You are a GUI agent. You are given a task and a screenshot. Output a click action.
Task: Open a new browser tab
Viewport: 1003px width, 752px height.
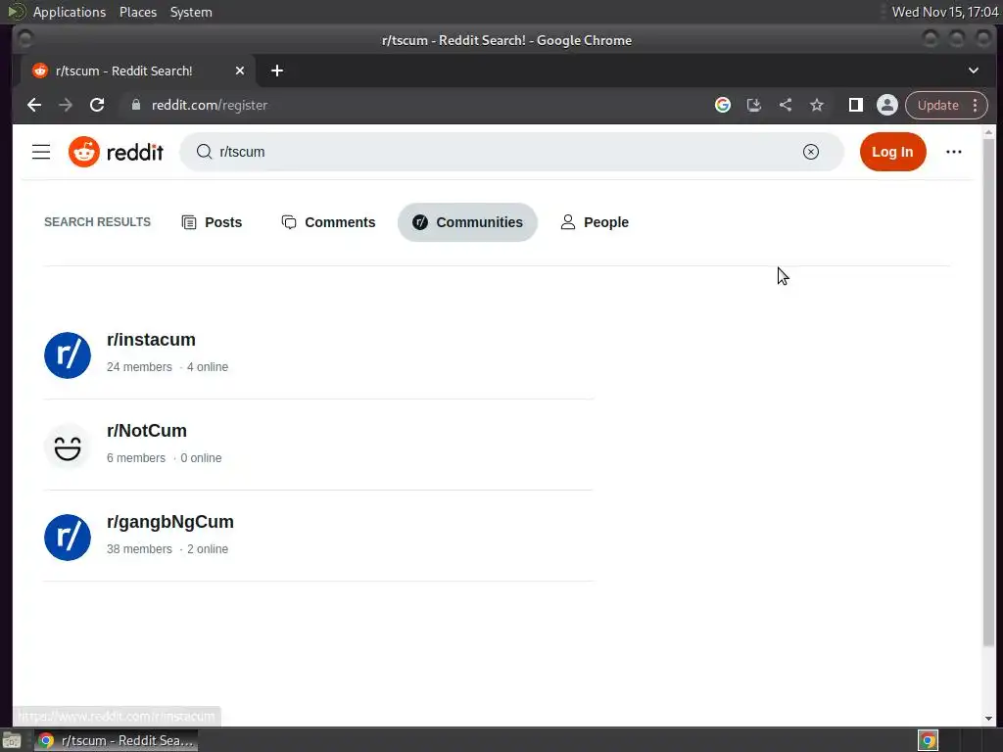(277, 70)
